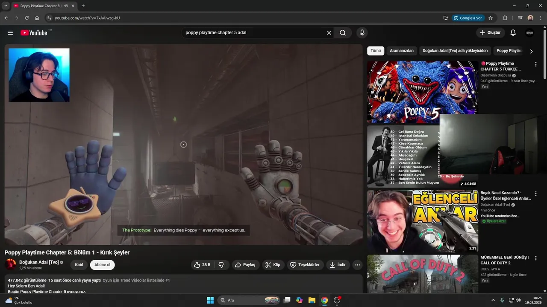Screen dimensions: 547x307
Task: Select the Tümü filter chip
Action: 376,51
